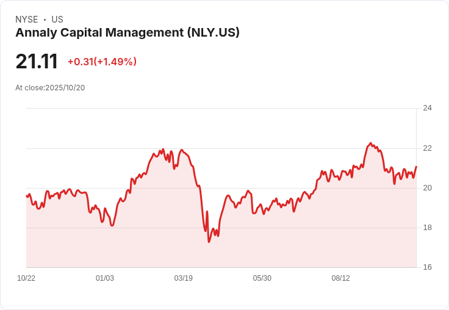
Task: Click the final endpoint of the price line
Action: point(416,167)
